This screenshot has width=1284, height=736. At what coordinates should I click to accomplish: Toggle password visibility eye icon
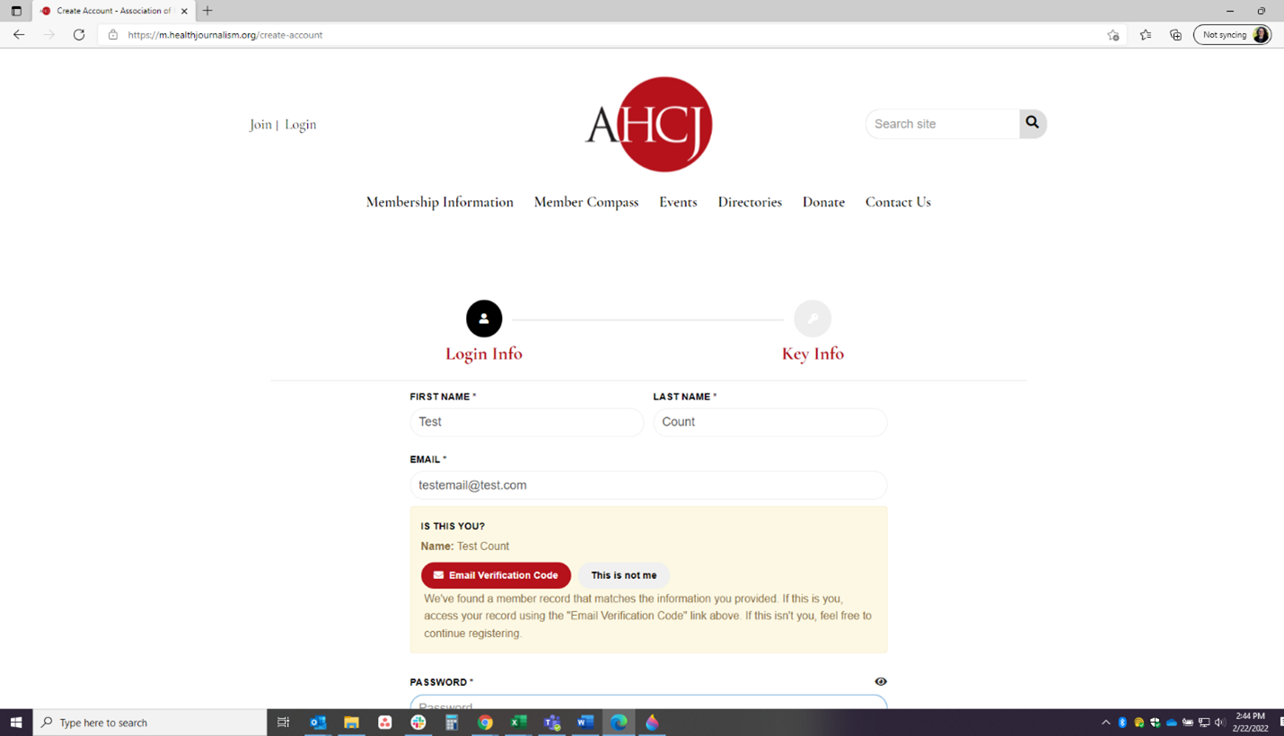click(880, 682)
